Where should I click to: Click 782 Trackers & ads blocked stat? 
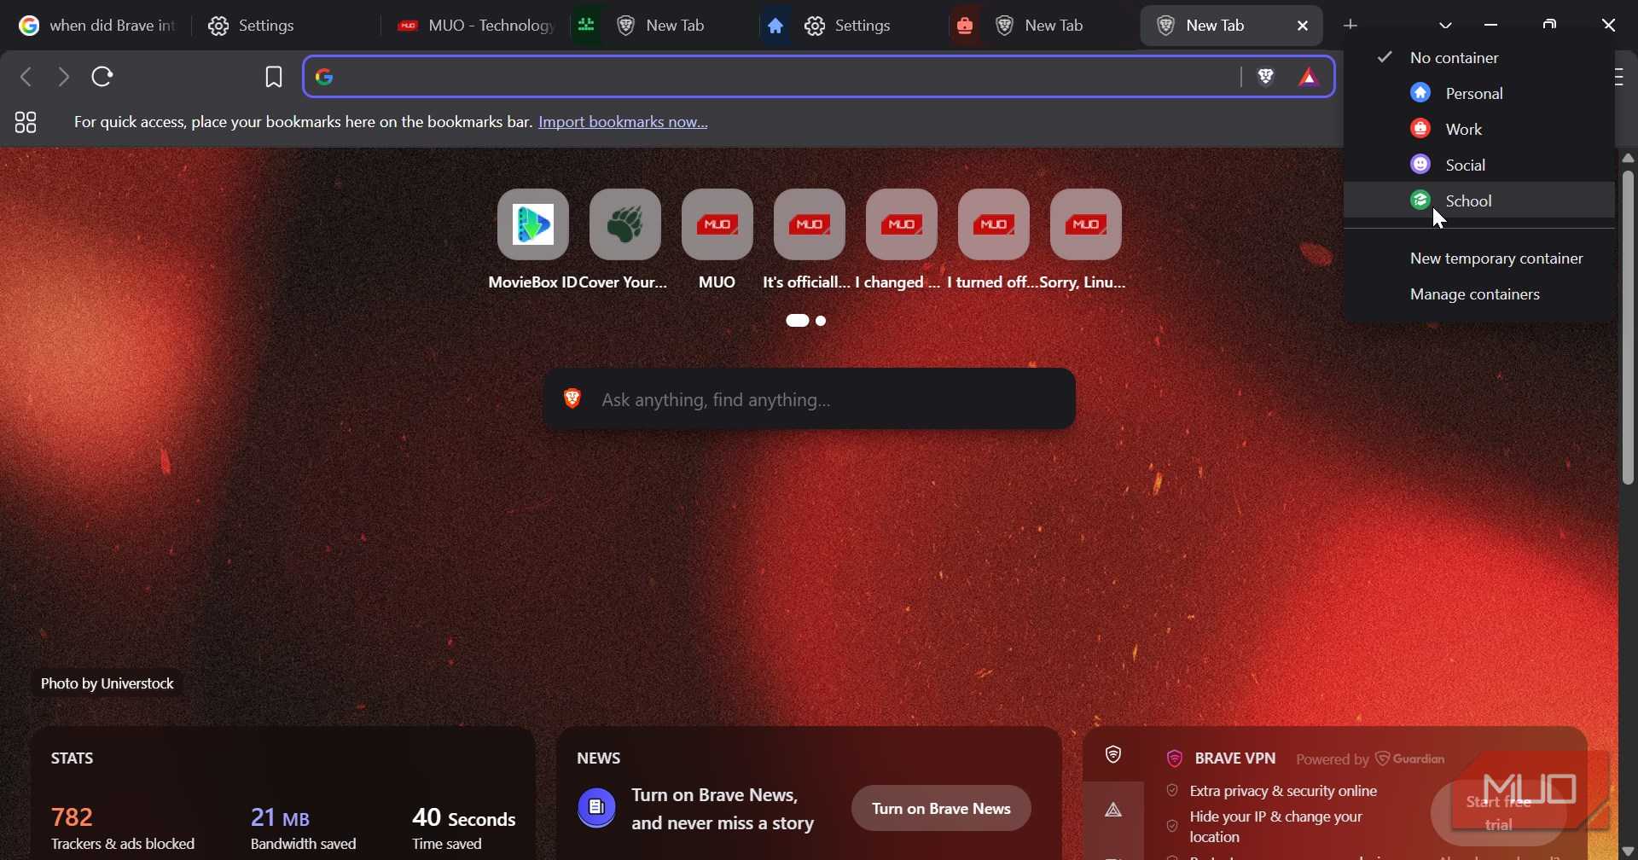coord(123,828)
